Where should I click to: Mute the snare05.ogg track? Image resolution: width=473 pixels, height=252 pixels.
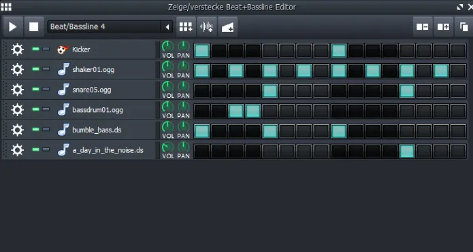tap(36, 89)
